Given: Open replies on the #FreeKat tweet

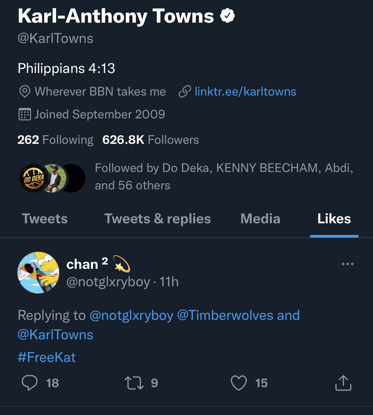Looking at the screenshot, I should pyautogui.click(x=30, y=383).
